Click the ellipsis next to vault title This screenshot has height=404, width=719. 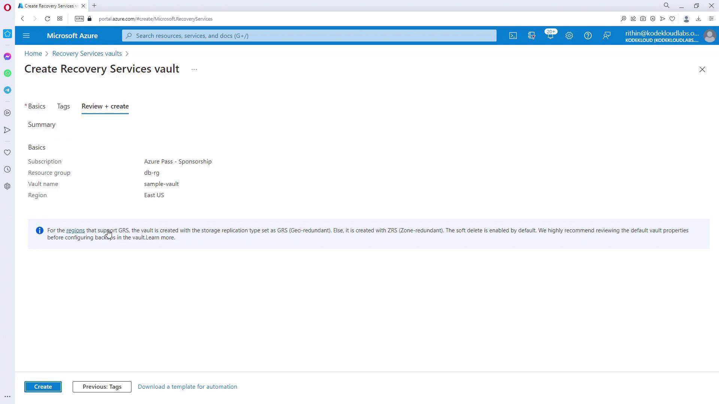point(194,70)
